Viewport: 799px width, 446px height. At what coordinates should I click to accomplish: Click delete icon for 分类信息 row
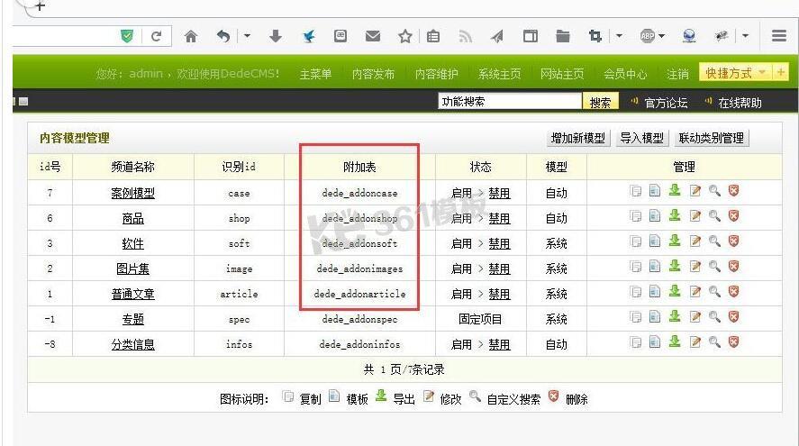(x=734, y=341)
